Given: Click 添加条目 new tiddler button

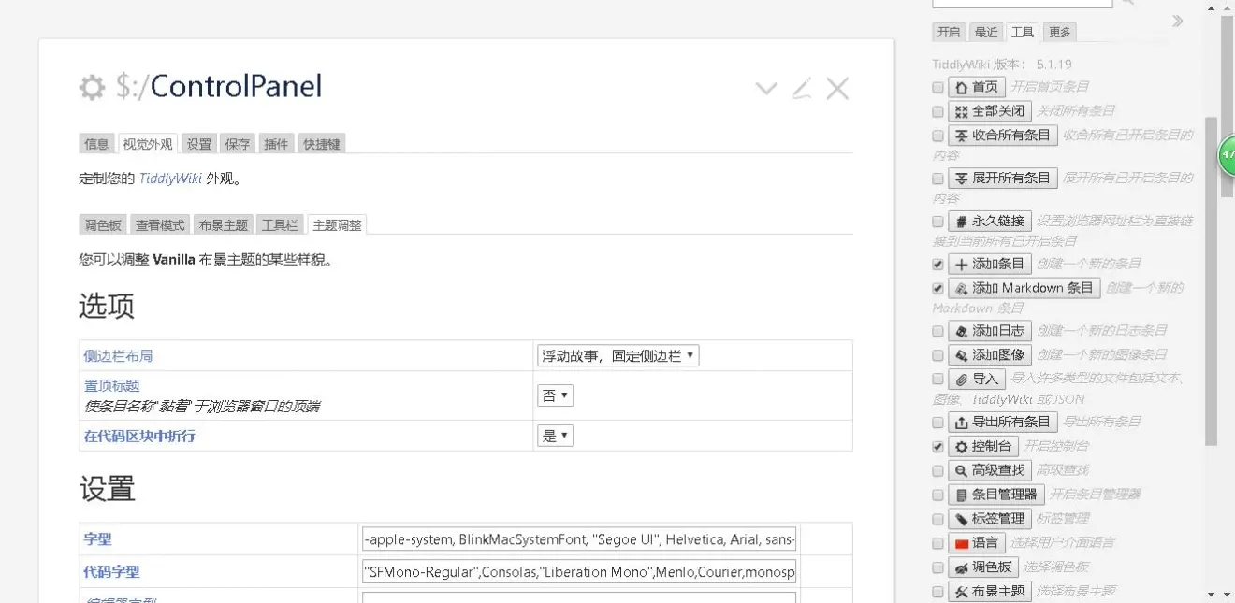Looking at the screenshot, I should click(989, 264).
